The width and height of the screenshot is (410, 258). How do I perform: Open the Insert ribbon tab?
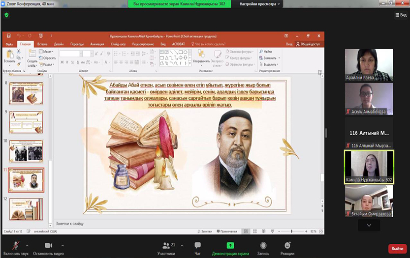coord(42,44)
